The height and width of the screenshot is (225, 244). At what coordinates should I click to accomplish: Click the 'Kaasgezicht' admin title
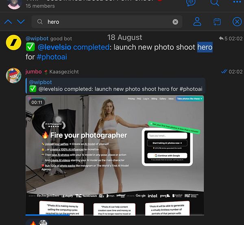click(x=64, y=71)
